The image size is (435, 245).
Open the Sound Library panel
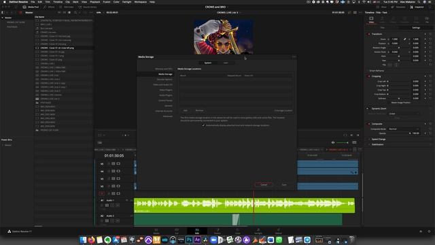coord(88,7)
